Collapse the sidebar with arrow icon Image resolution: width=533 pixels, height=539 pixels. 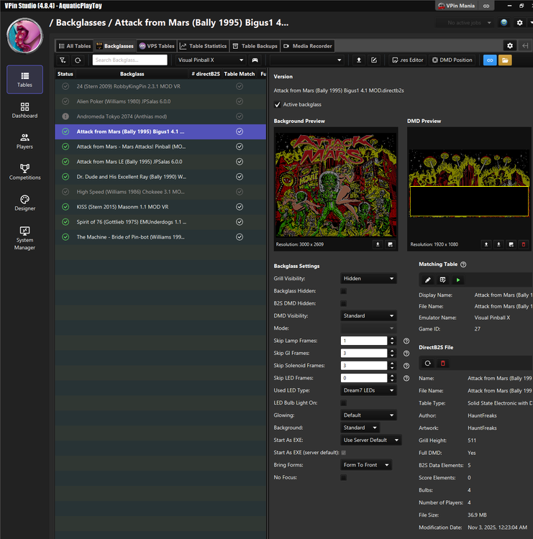click(525, 46)
